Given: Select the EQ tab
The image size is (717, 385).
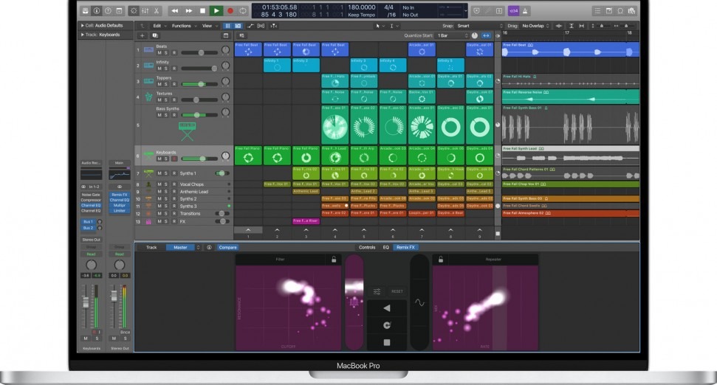Looking at the screenshot, I should 386,248.
